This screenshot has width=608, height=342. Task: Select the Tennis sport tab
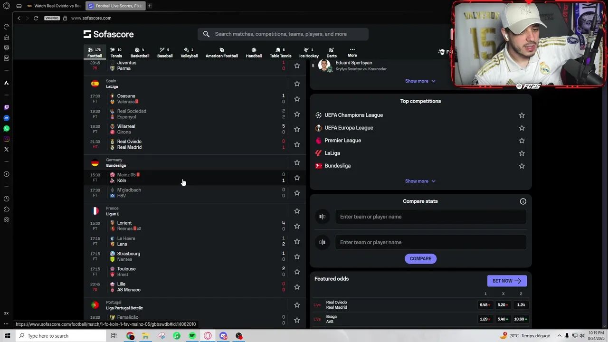(x=116, y=53)
